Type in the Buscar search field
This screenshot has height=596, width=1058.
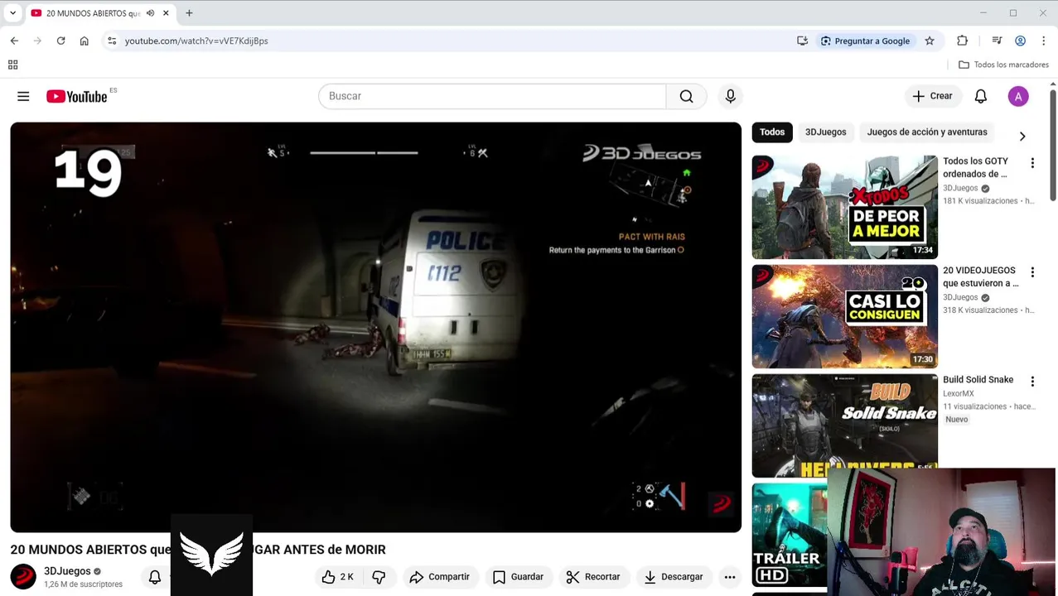[492, 96]
